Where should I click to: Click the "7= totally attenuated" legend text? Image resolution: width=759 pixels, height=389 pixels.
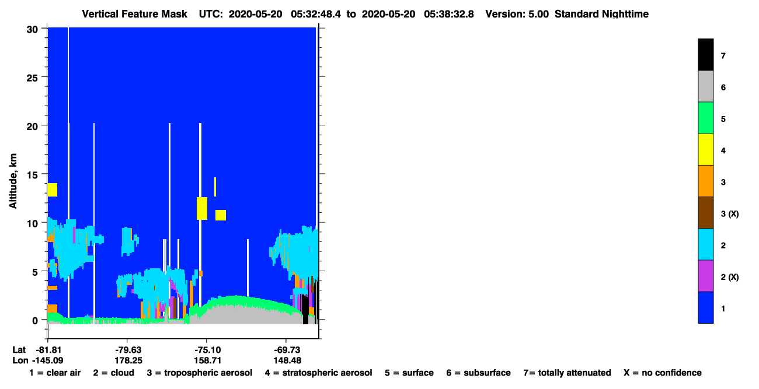point(567,373)
